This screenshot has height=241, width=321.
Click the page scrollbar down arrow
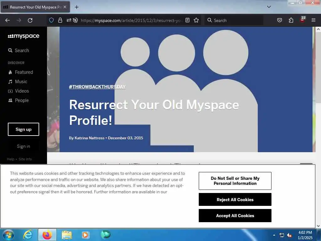pos(318,226)
